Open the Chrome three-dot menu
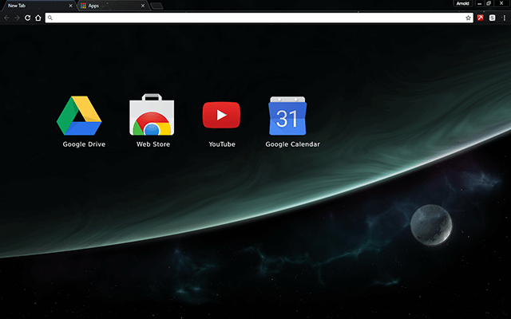 [504, 18]
